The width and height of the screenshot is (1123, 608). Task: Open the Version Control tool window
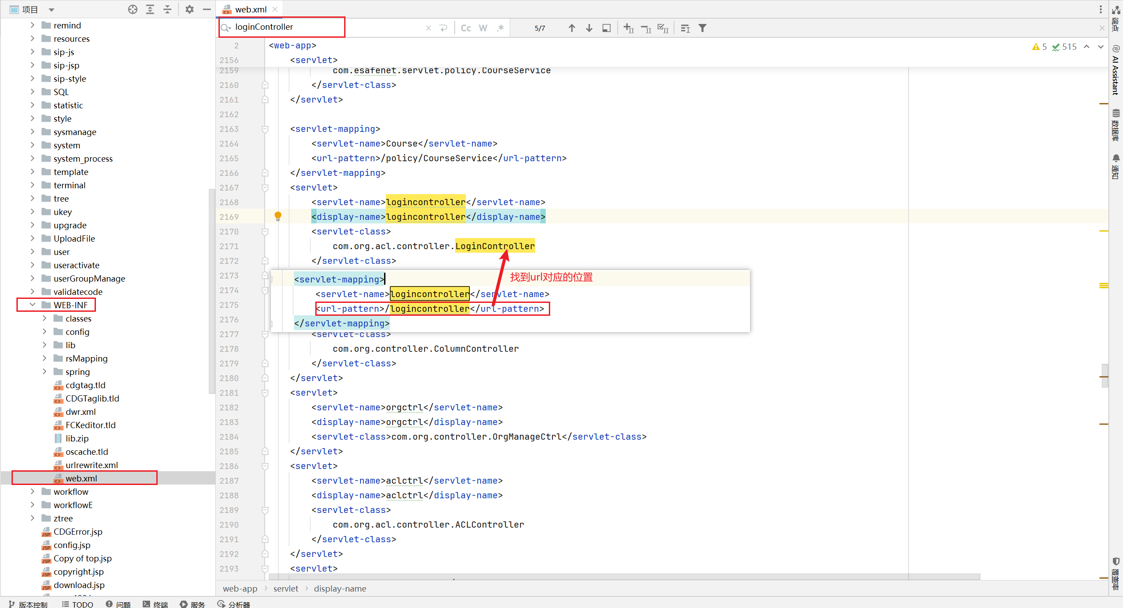[x=28, y=604]
